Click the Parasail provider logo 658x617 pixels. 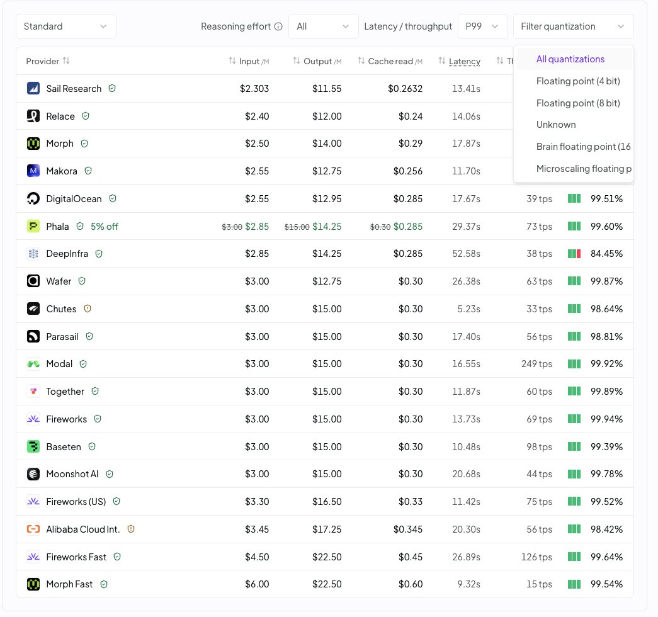[33, 337]
